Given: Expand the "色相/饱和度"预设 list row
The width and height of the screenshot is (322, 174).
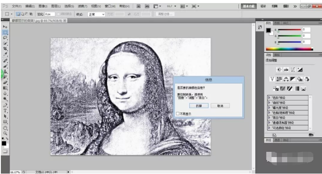Looking at the screenshot, I should pos(288,113).
